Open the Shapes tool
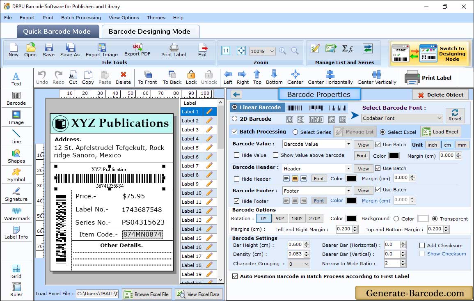 [16, 156]
